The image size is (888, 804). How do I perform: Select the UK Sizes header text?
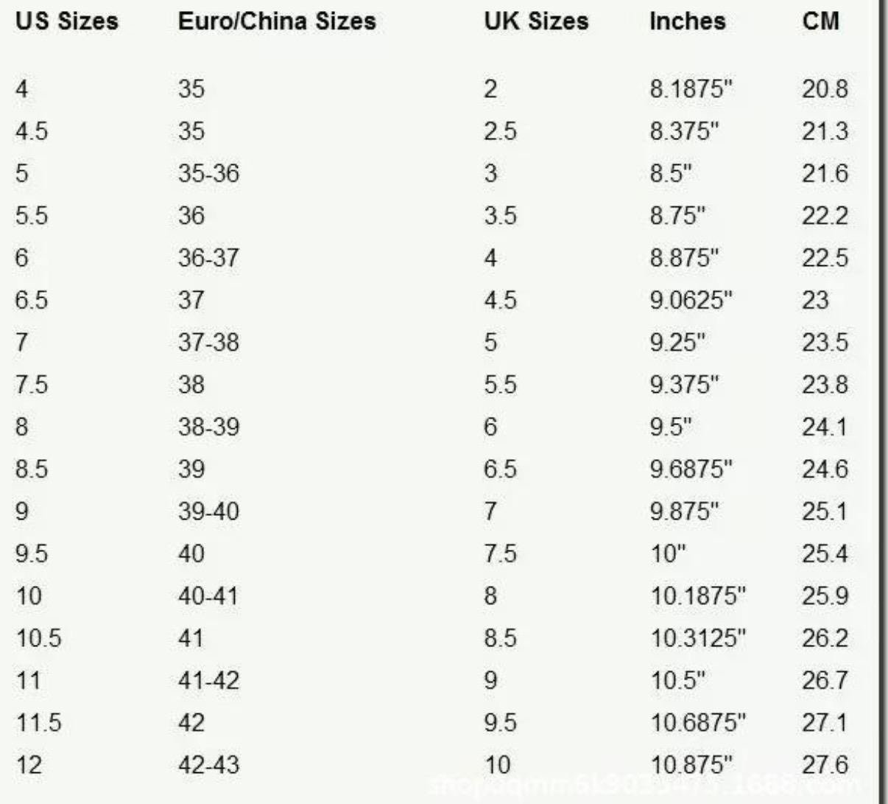(x=536, y=21)
